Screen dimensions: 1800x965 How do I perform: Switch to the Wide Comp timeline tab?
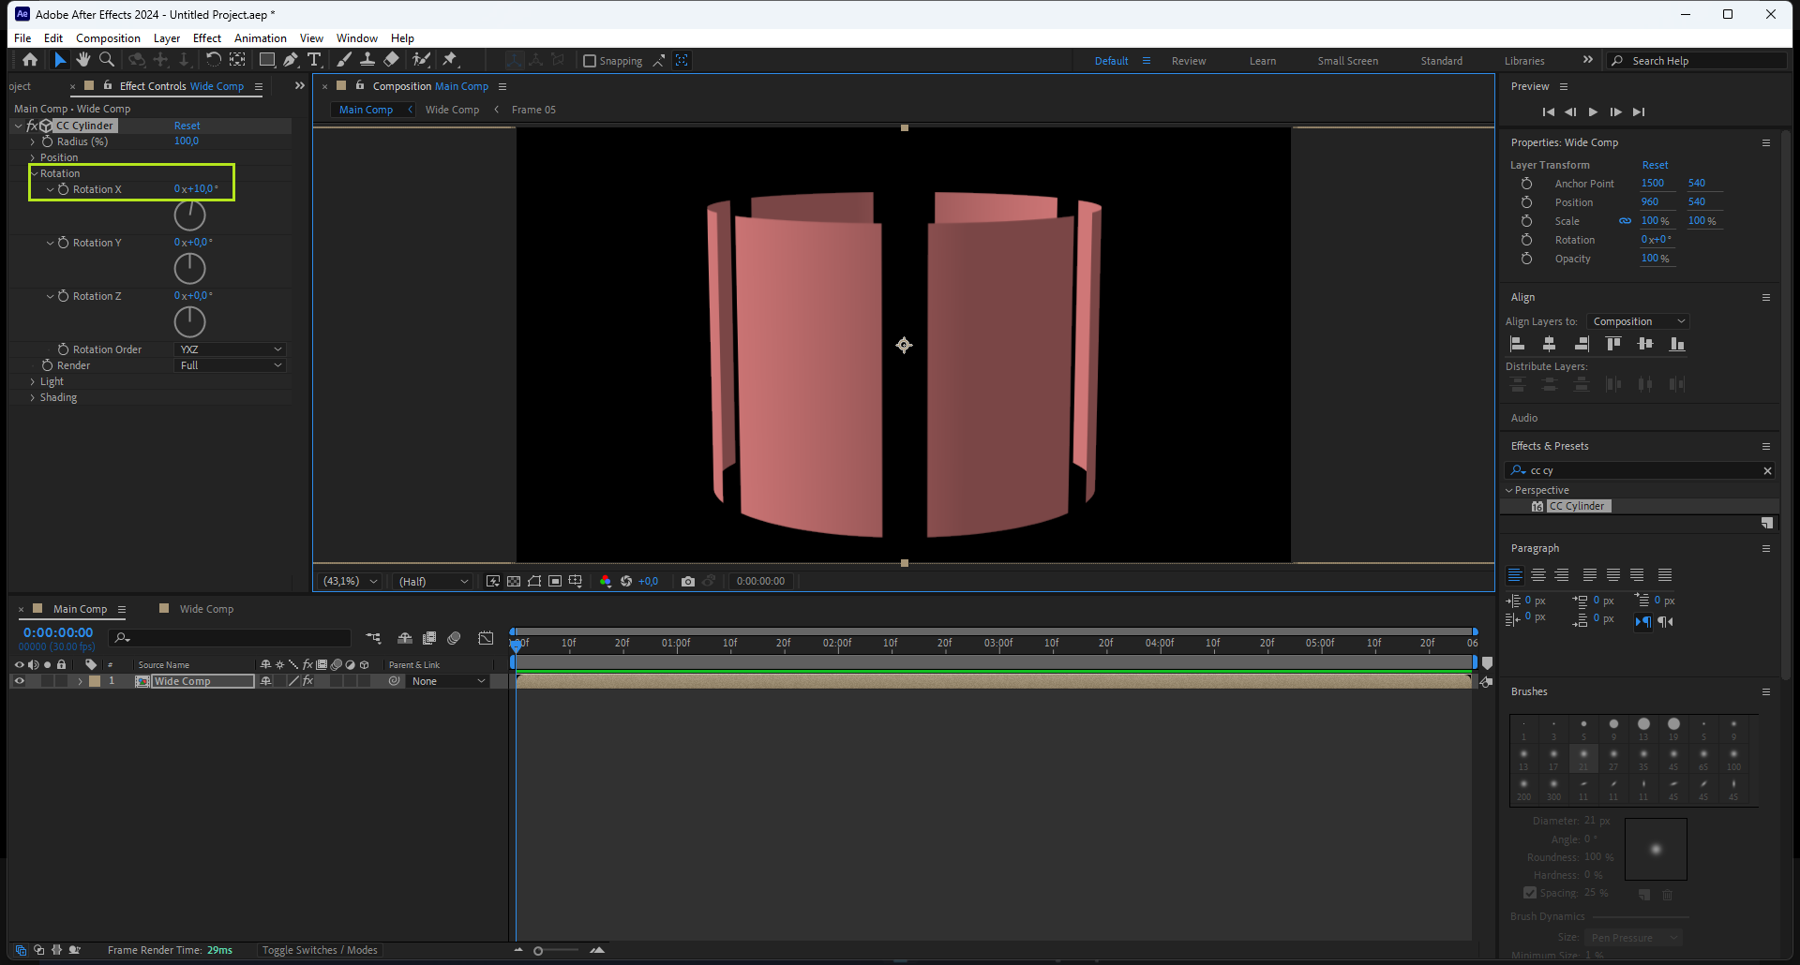click(x=206, y=609)
